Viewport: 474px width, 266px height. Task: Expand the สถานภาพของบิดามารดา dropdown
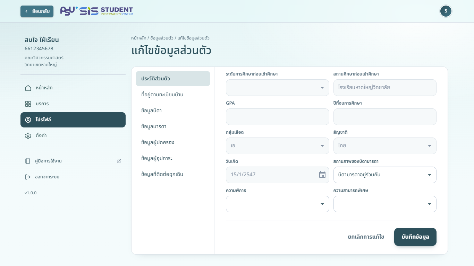click(x=385, y=175)
